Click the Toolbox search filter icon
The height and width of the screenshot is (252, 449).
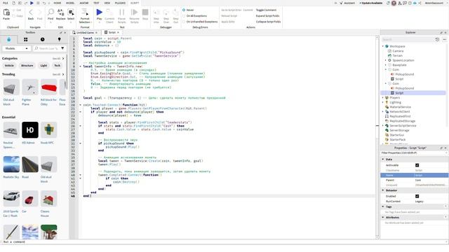[62, 48]
